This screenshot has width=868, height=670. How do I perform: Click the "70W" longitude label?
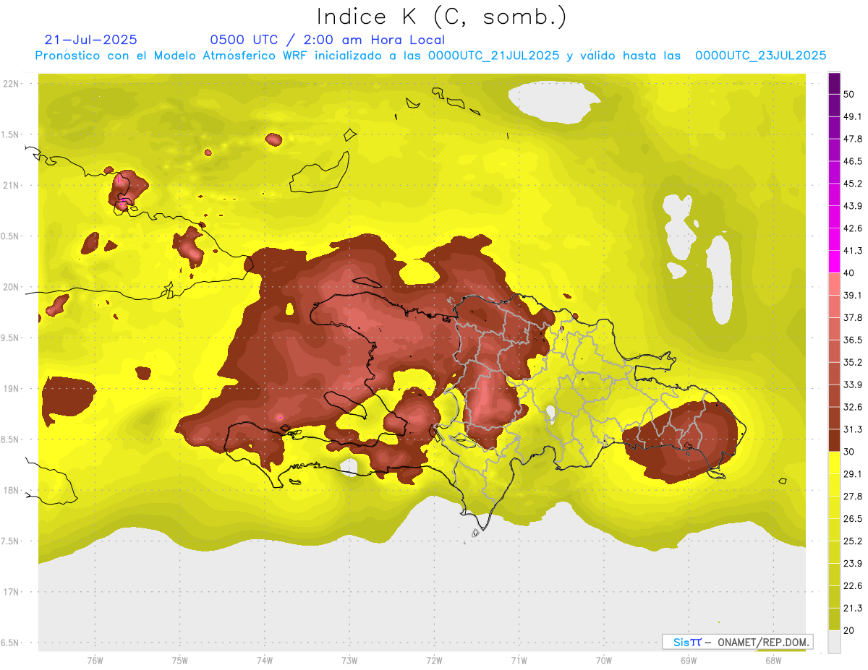point(603,660)
